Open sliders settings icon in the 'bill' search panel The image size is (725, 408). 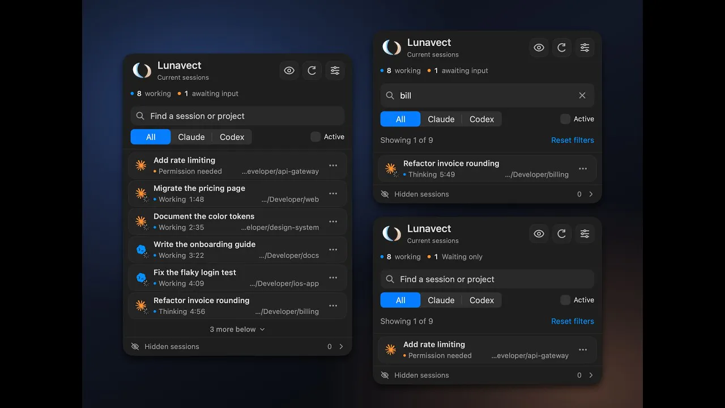[585, 48]
